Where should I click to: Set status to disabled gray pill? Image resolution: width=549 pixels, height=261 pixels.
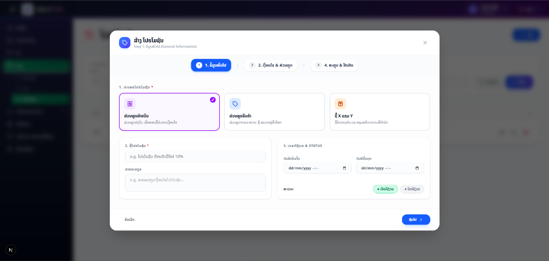pyautogui.click(x=412, y=189)
